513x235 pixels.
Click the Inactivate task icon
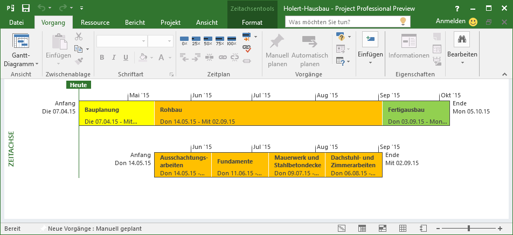(247, 61)
